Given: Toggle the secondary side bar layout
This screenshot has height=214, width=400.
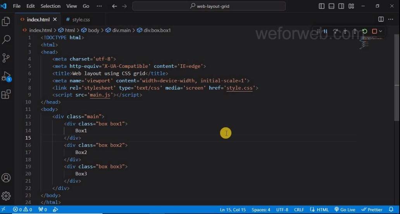Looking at the screenshot, I should coord(341,6).
